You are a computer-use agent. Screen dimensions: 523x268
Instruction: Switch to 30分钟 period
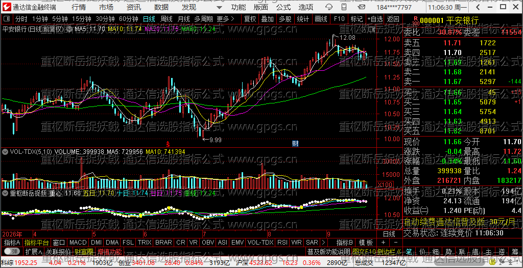(105, 19)
